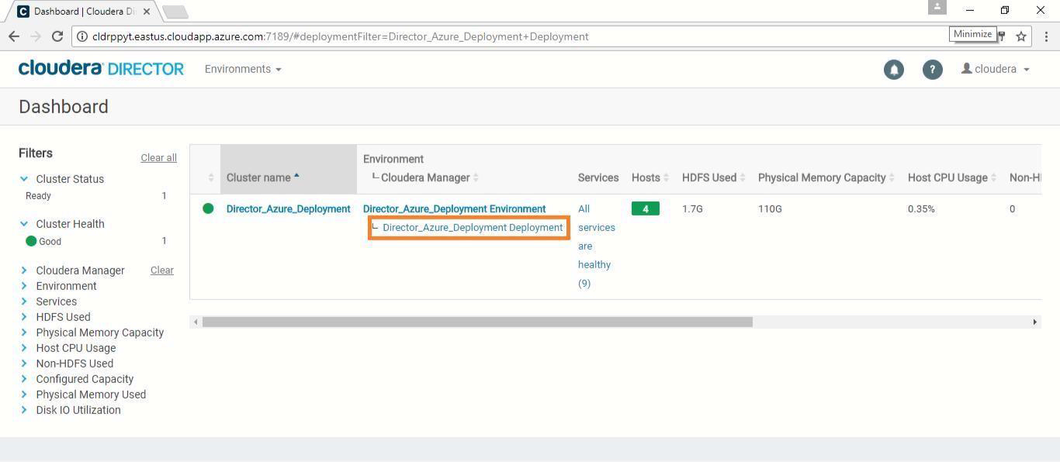Select the Good cluster health filter
The image size is (1060, 462).
click(43, 241)
